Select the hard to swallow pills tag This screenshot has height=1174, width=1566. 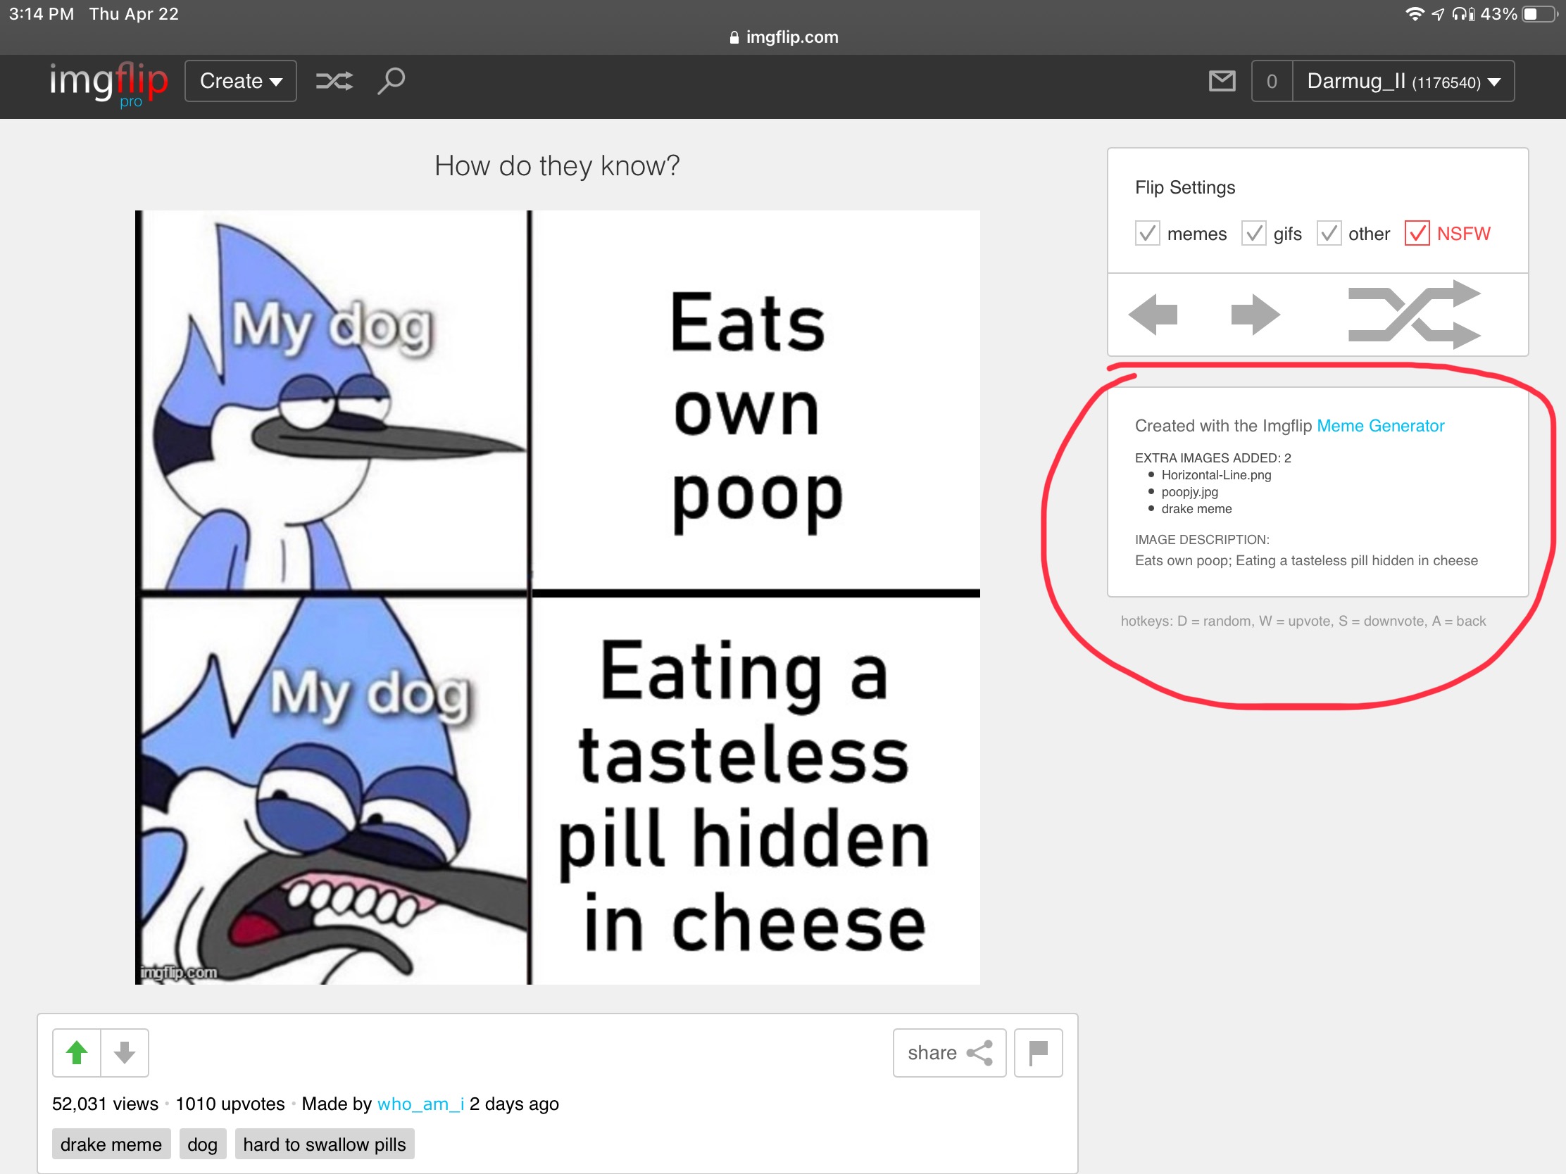point(324,1144)
